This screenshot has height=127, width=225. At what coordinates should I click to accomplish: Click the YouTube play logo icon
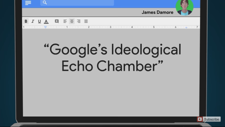[x=200, y=119]
